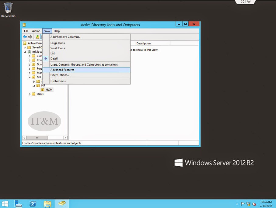This screenshot has width=276, height=208.
Task: Click the back navigation arrow in the toolbar
Action: point(25,37)
